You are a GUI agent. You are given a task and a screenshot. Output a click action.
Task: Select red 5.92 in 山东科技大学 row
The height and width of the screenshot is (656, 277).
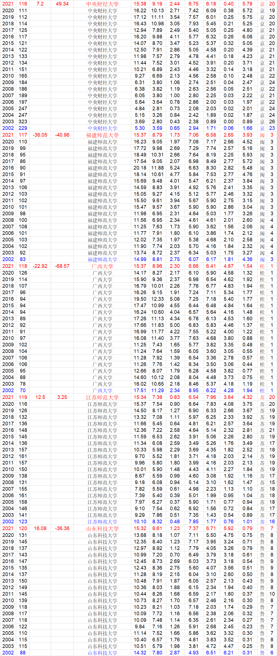point(229,529)
